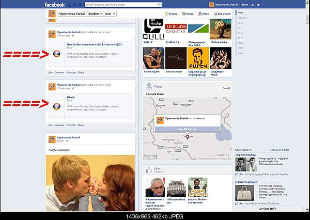Screen dimensions: 310x220
Task: Share the 'Юмор' link post
Action: tap(81, 125)
